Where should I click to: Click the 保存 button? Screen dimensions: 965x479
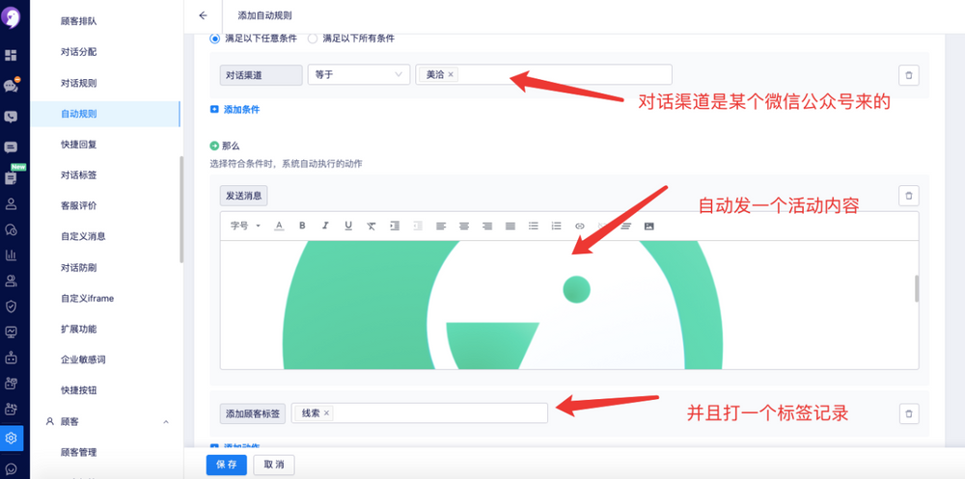click(x=227, y=465)
